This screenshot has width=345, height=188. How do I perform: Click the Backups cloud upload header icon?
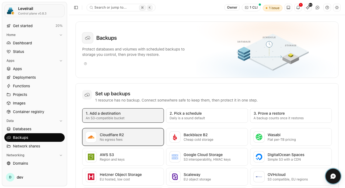88,38
